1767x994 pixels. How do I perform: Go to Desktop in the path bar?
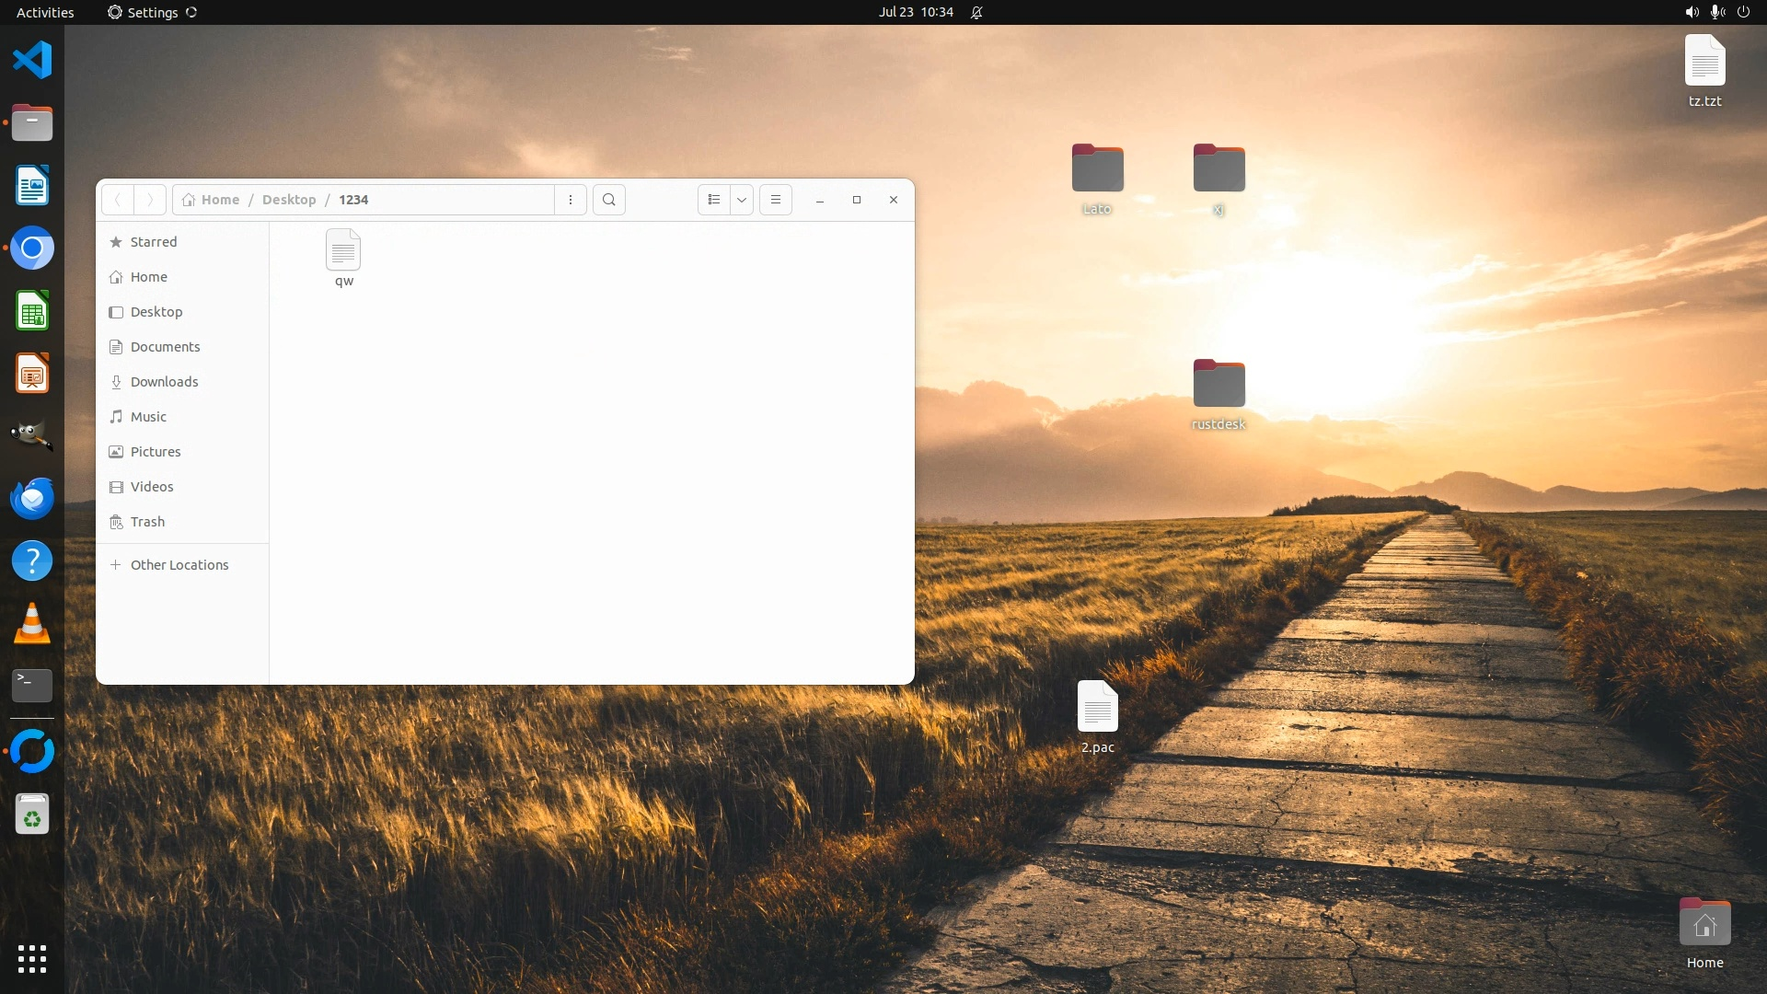coord(289,200)
